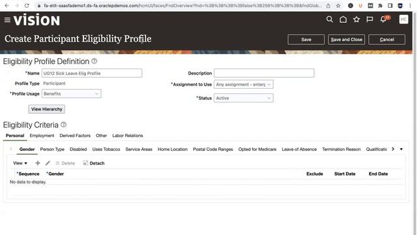This screenshot has width=417, height=235.
Task: Open the HC user profile menu
Action: click(404, 19)
